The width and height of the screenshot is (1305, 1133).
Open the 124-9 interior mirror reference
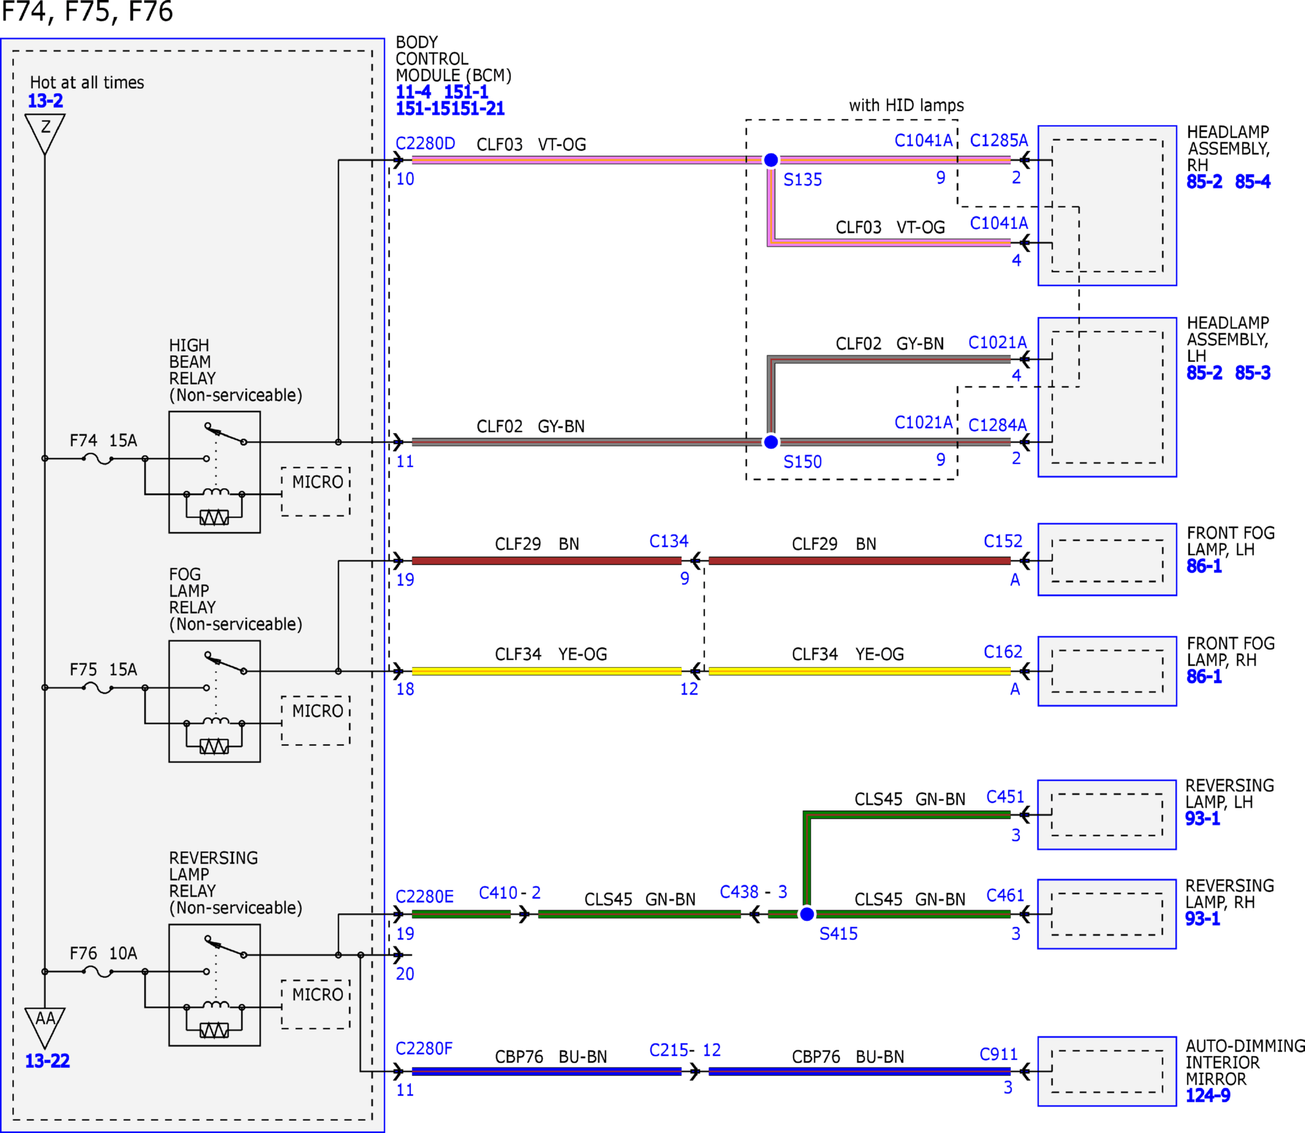click(1208, 1096)
